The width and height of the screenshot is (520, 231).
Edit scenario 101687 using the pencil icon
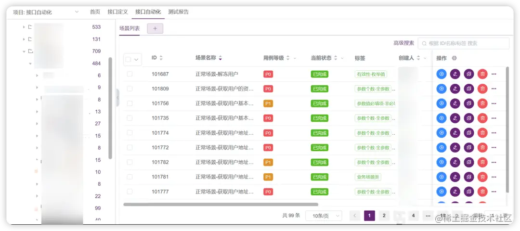[455, 74]
